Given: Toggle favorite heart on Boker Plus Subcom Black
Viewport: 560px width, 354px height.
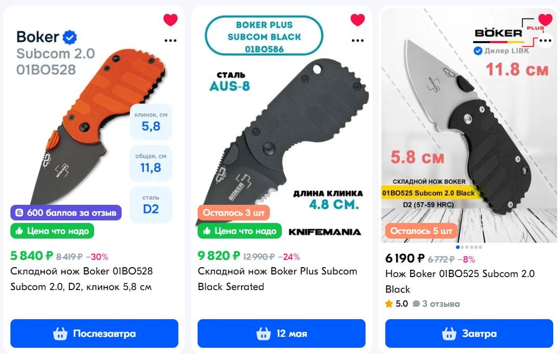Looking at the screenshot, I should (x=358, y=20).
